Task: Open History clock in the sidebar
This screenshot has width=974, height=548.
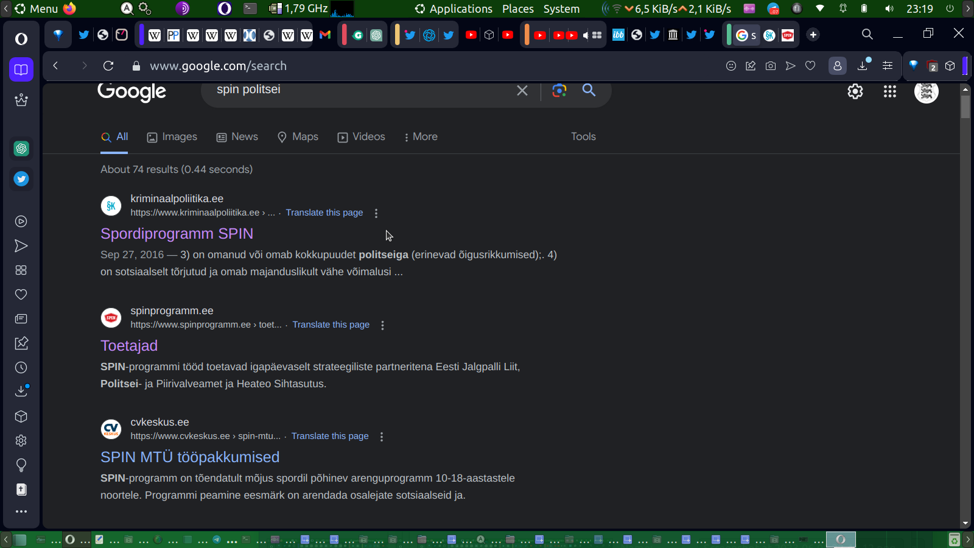Action: 21,368
